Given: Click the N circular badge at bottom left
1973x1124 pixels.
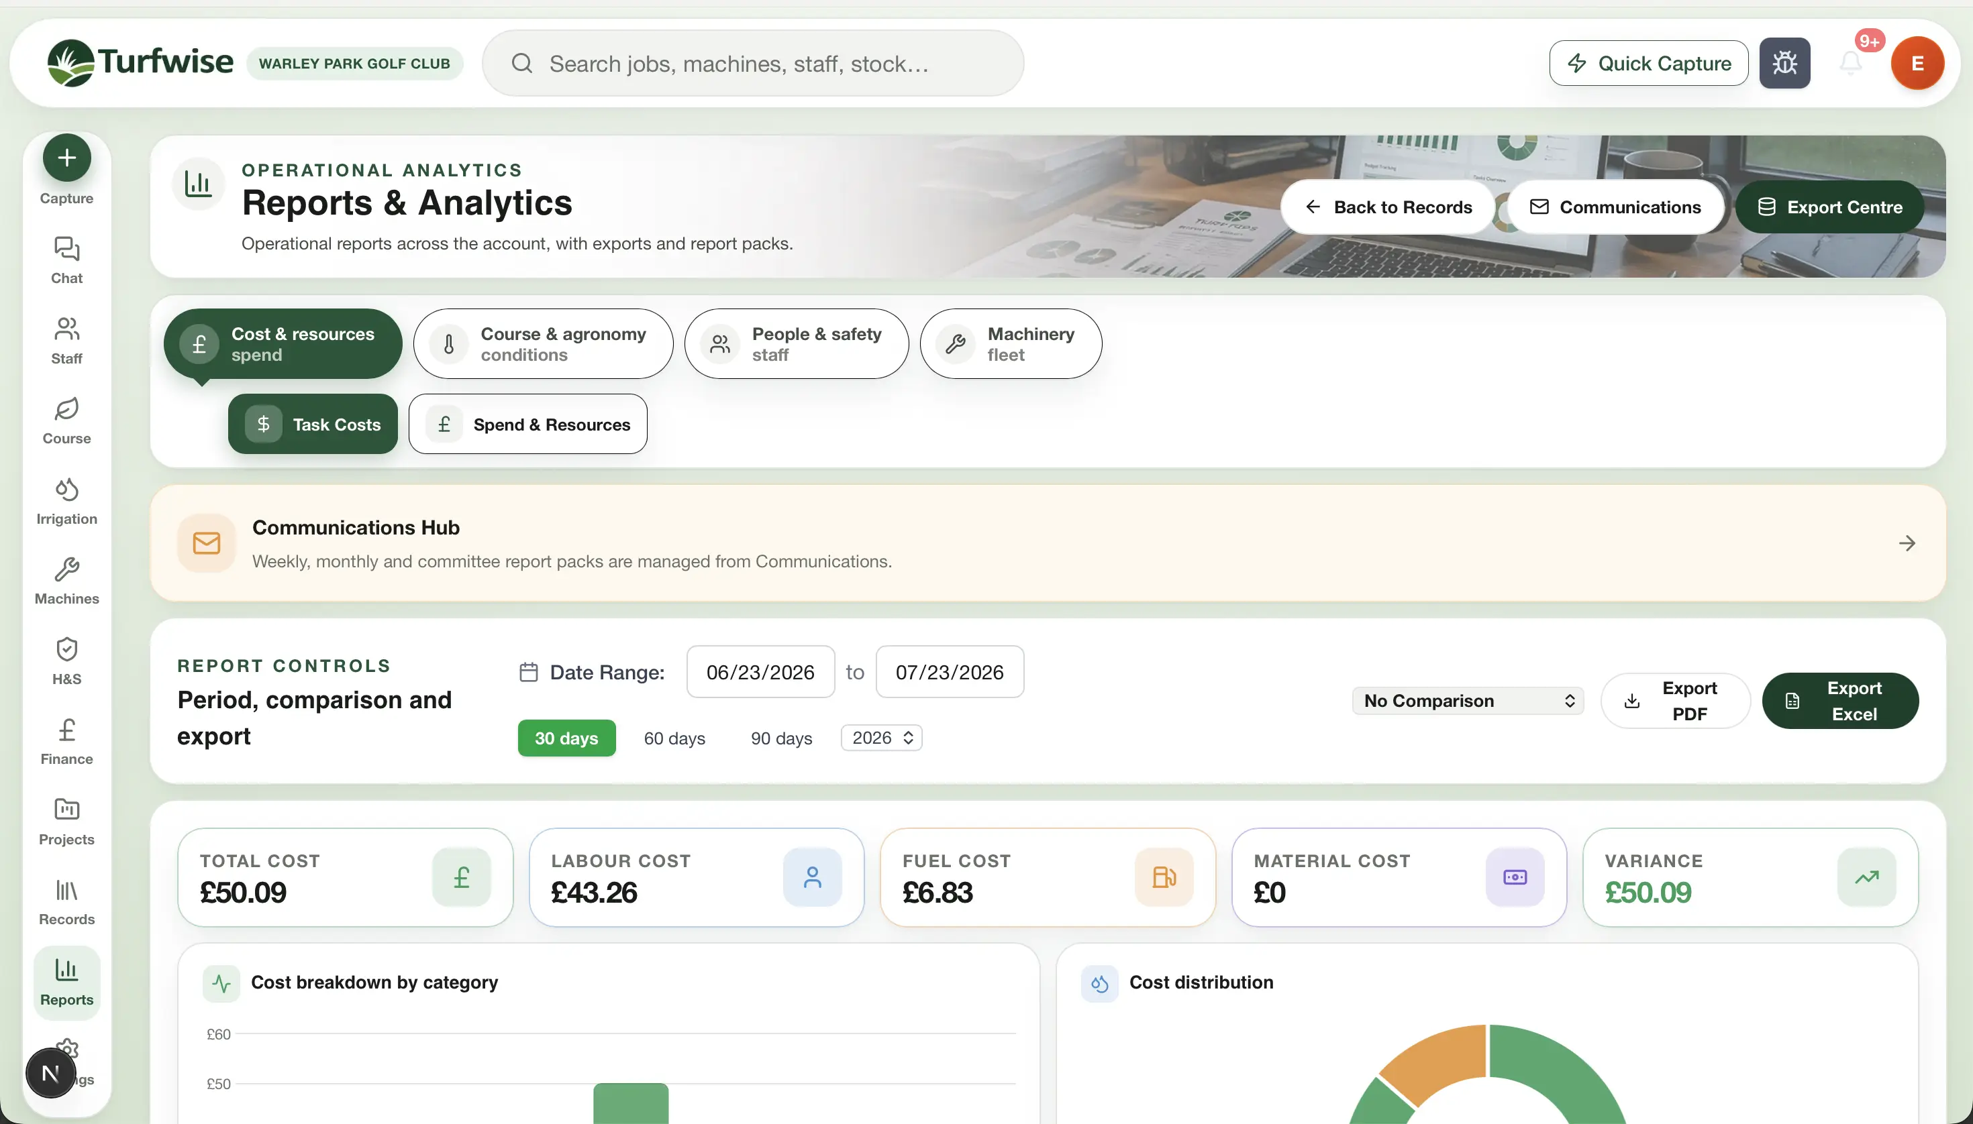Looking at the screenshot, I should click(x=51, y=1073).
